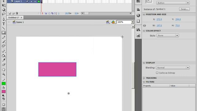Select the pink rectangle on stage

(x=57, y=69)
